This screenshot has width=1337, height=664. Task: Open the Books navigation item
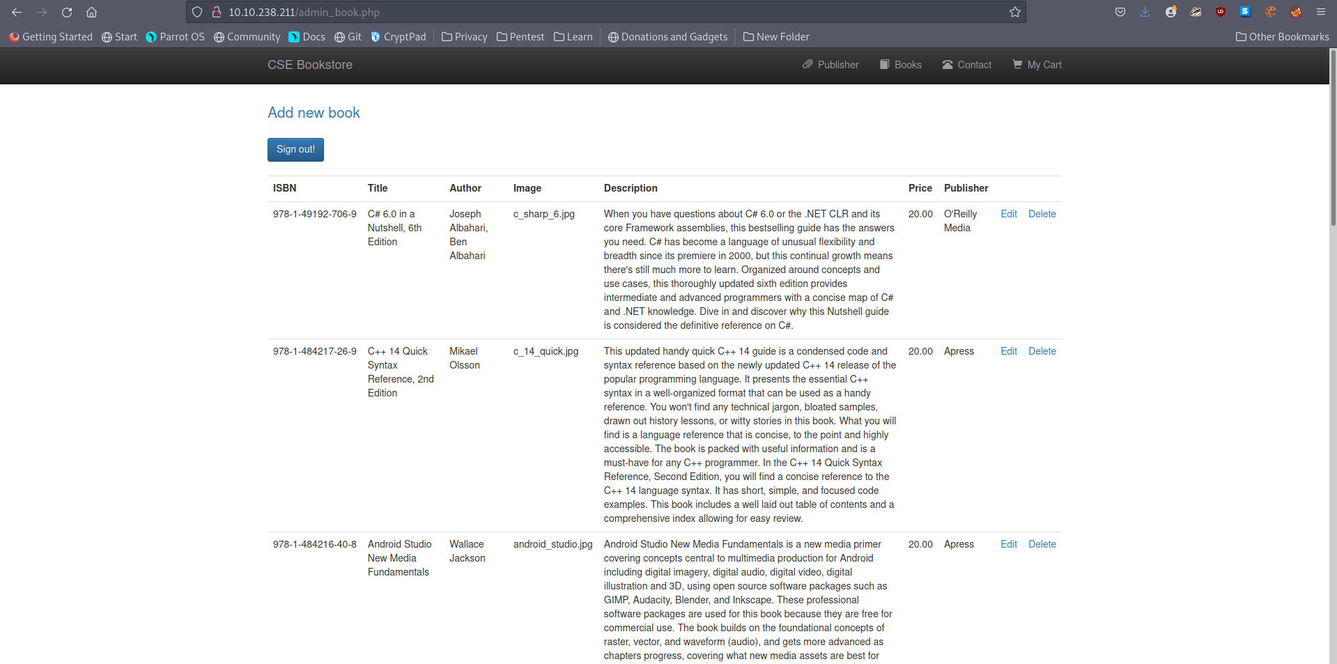point(900,65)
